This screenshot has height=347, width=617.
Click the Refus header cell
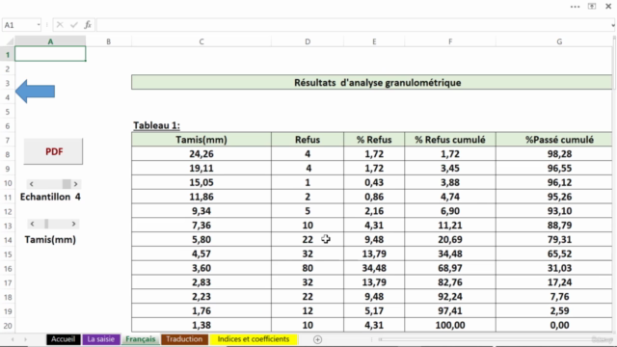tap(308, 140)
